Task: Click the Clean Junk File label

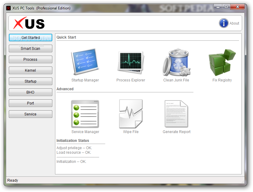Action: point(176,80)
